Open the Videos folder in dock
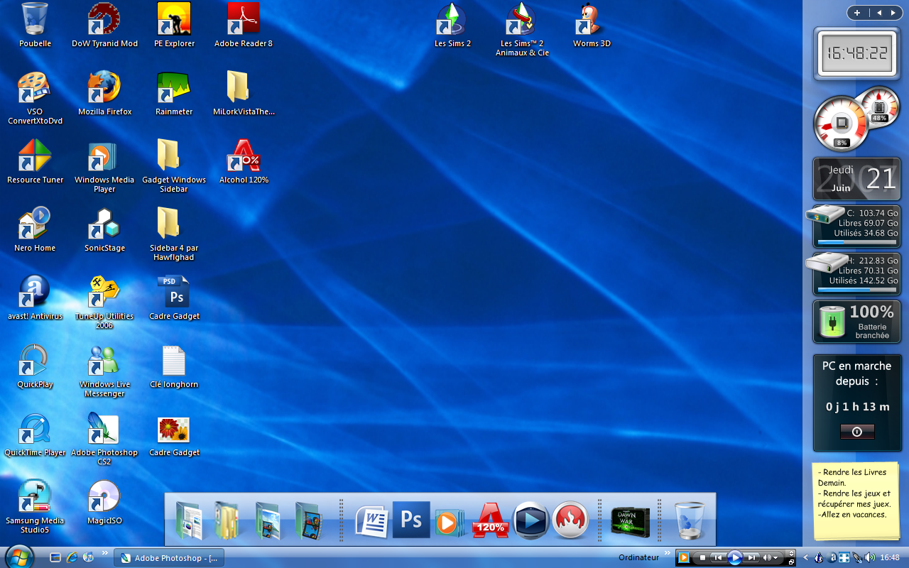Viewport: 909px width, 568px height. tap(307, 520)
